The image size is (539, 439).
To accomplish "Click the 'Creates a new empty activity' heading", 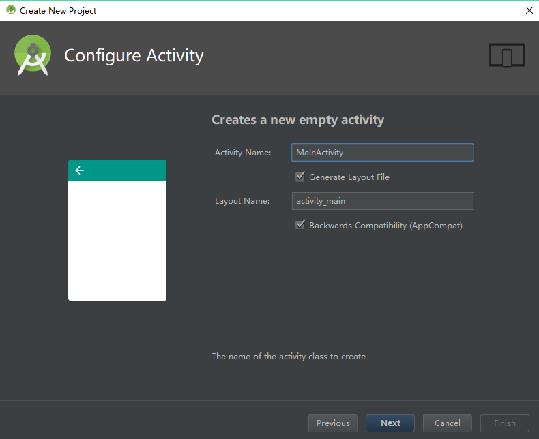I will (x=297, y=120).
